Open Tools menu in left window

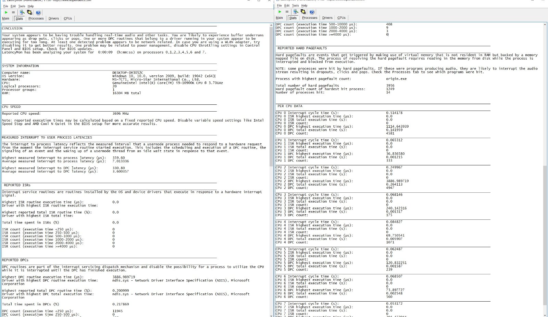click(22, 6)
